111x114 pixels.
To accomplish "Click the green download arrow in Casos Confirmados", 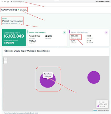I will pos(64,32).
